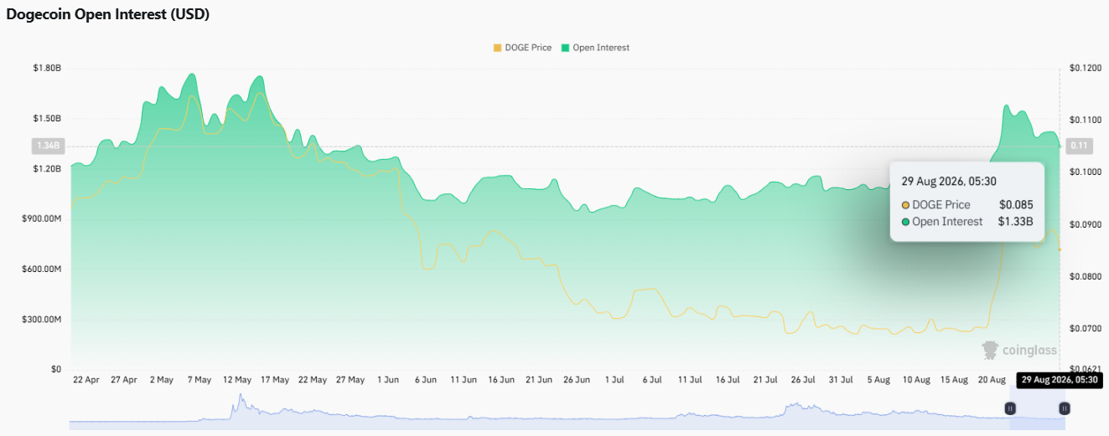Viewport: 1109px width, 436px height.
Task: Click the 22 Apr date label
Action: 86,380
